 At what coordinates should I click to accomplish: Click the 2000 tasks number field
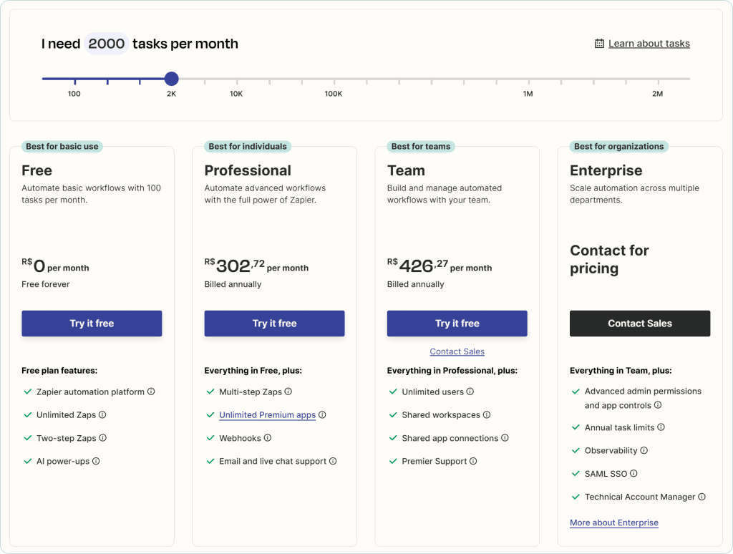(x=107, y=44)
